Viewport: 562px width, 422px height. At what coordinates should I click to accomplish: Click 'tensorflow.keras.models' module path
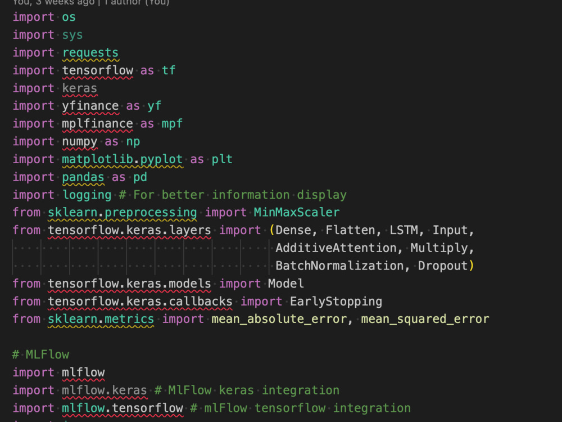130,284
